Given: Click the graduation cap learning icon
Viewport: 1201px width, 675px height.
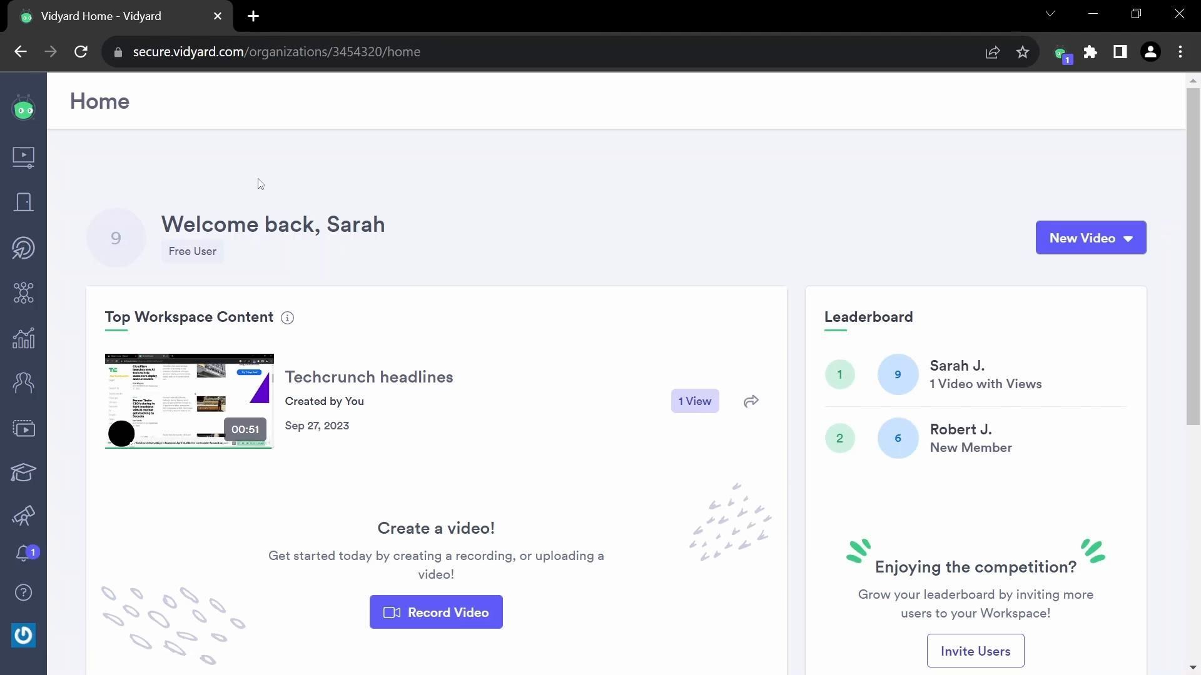Looking at the screenshot, I should click(23, 472).
